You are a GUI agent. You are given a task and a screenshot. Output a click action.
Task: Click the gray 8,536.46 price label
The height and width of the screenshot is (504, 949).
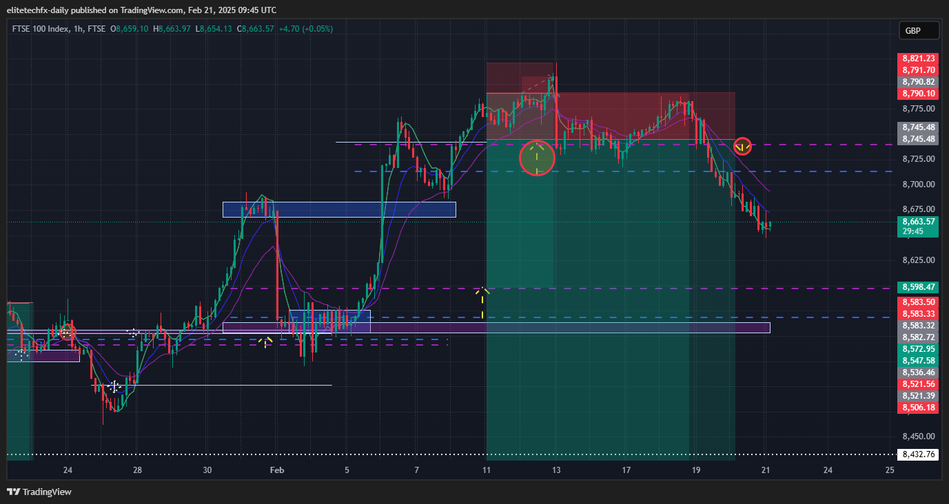click(917, 372)
